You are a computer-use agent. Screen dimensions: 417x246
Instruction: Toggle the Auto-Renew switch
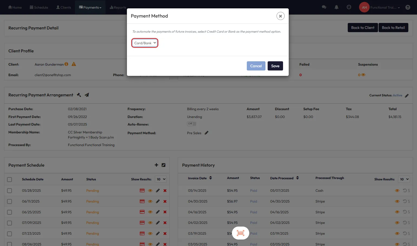point(192,124)
